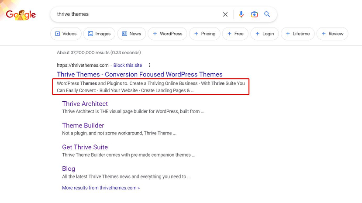Click the Not a plugin description text
Viewport: 362px width, 203px height.
point(119,133)
